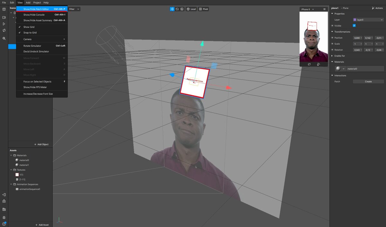Open the Camera submenu
386x227 pixels.
point(42,39)
